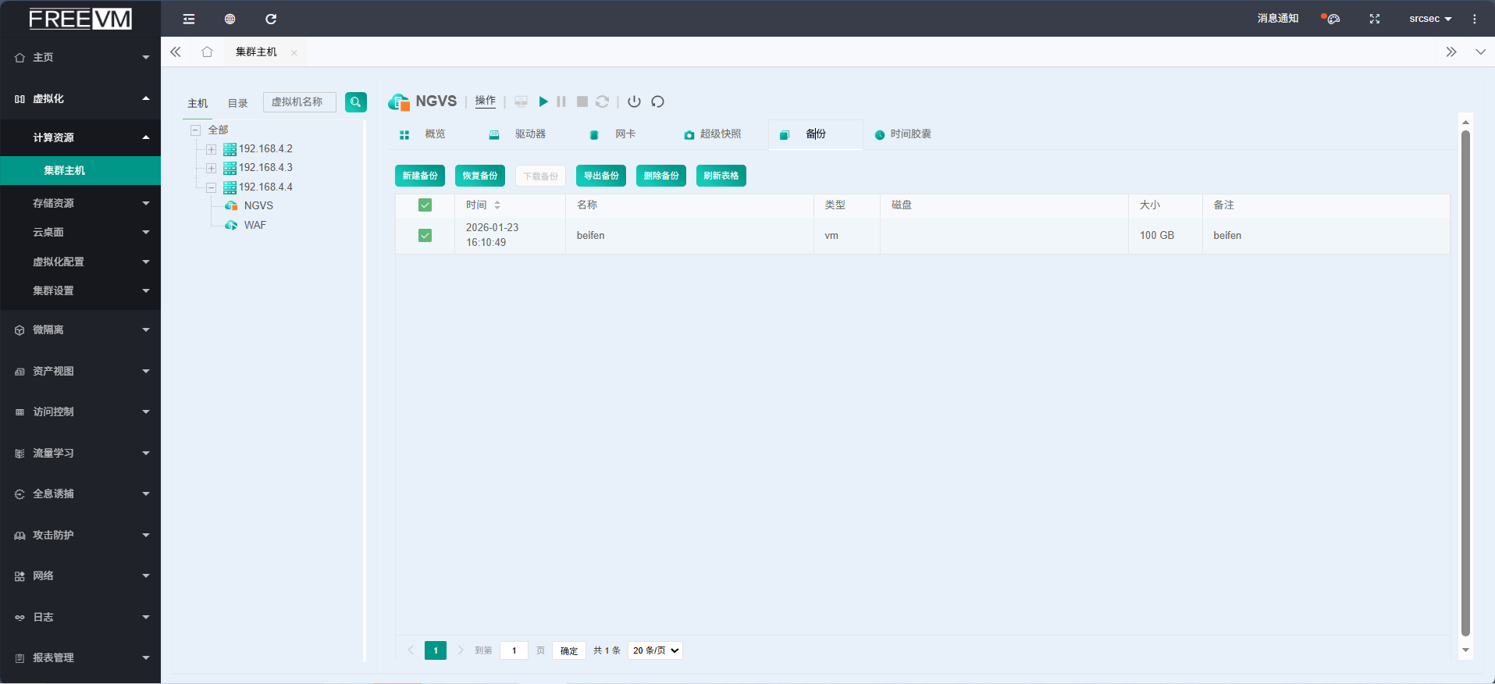Screen dimensions: 1495x684
Task: Click the green search magnifier button
Action: click(355, 102)
